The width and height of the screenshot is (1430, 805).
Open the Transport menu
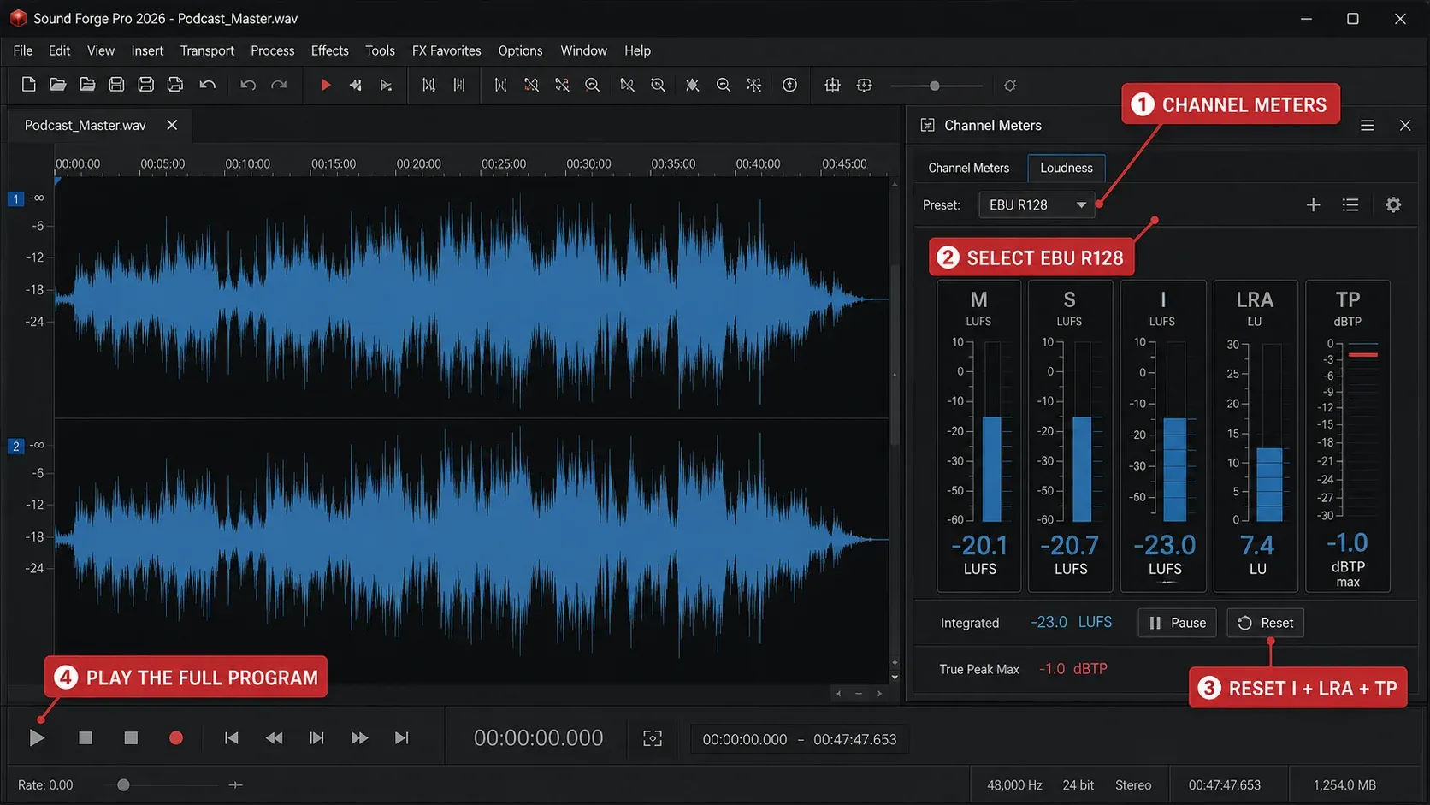pyautogui.click(x=207, y=50)
